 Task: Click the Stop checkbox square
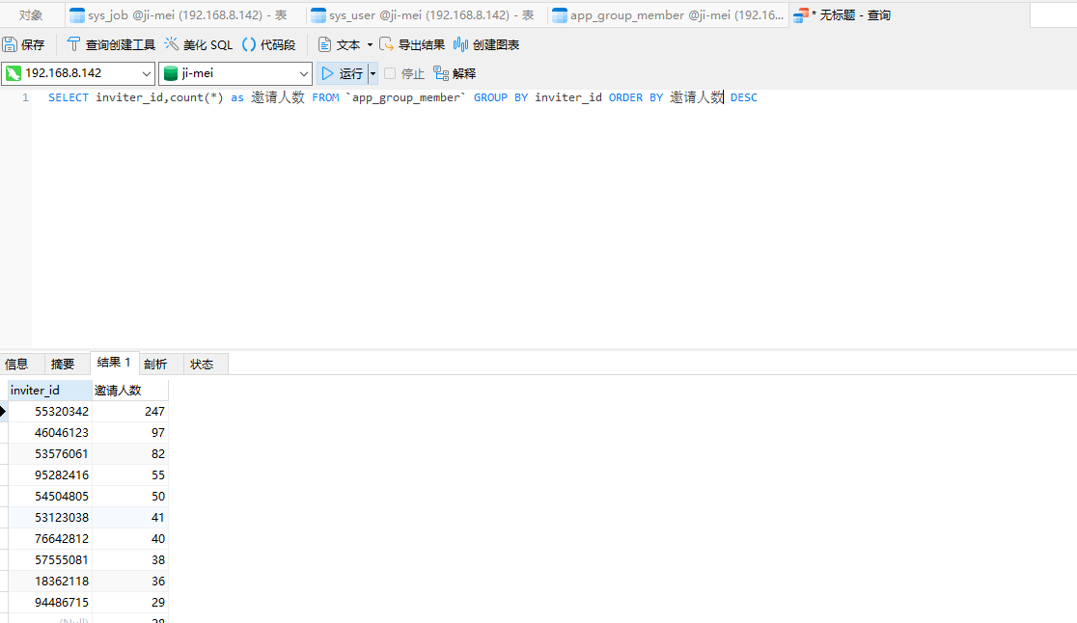pos(390,73)
